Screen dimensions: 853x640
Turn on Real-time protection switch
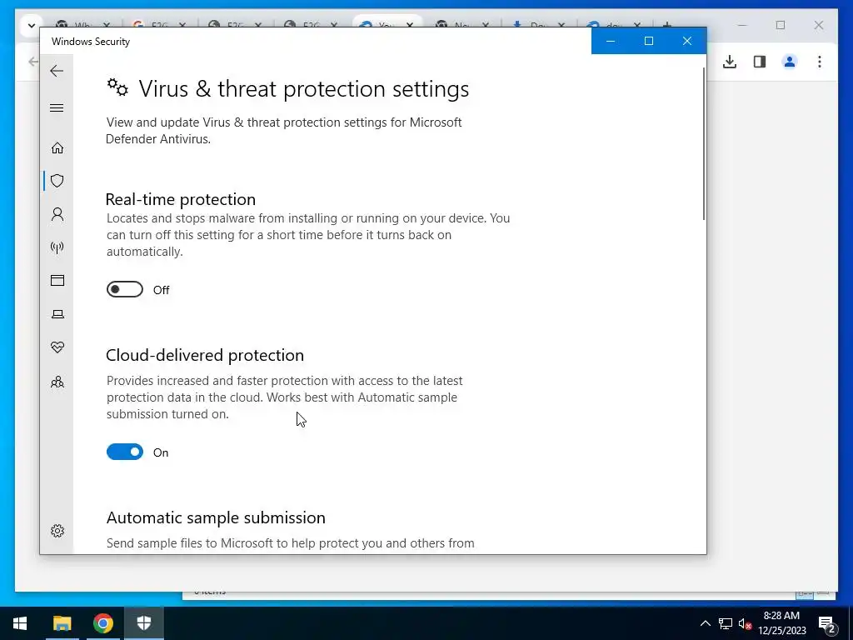coord(125,289)
